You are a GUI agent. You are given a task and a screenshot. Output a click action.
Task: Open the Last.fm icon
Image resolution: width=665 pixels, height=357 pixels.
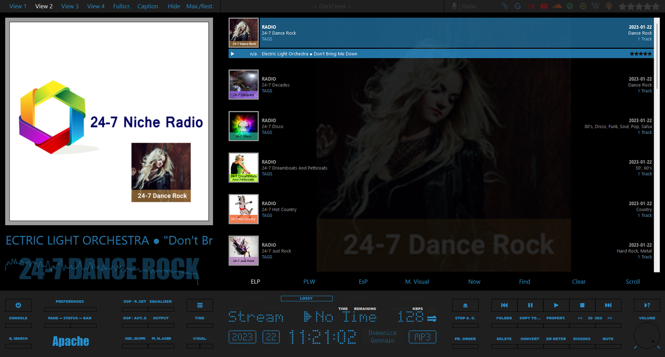pyautogui.click(x=531, y=6)
